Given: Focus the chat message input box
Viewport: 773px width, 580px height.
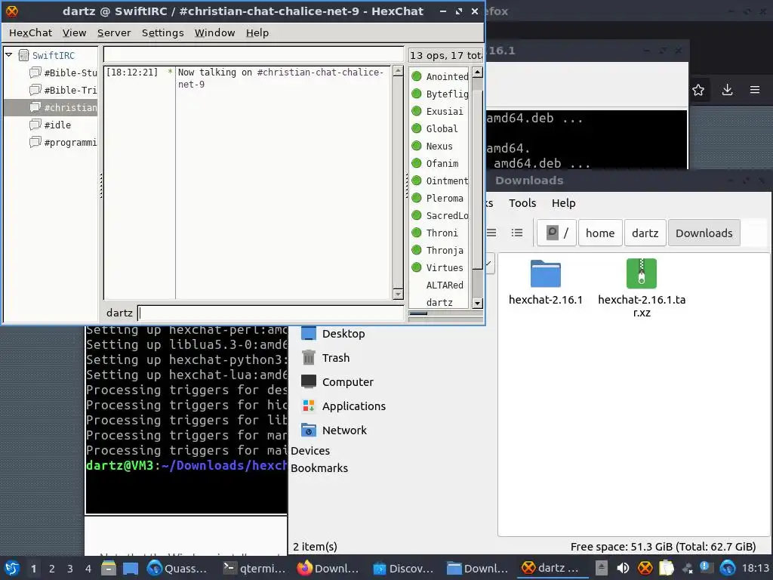Looking at the screenshot, I should point(270,313).
